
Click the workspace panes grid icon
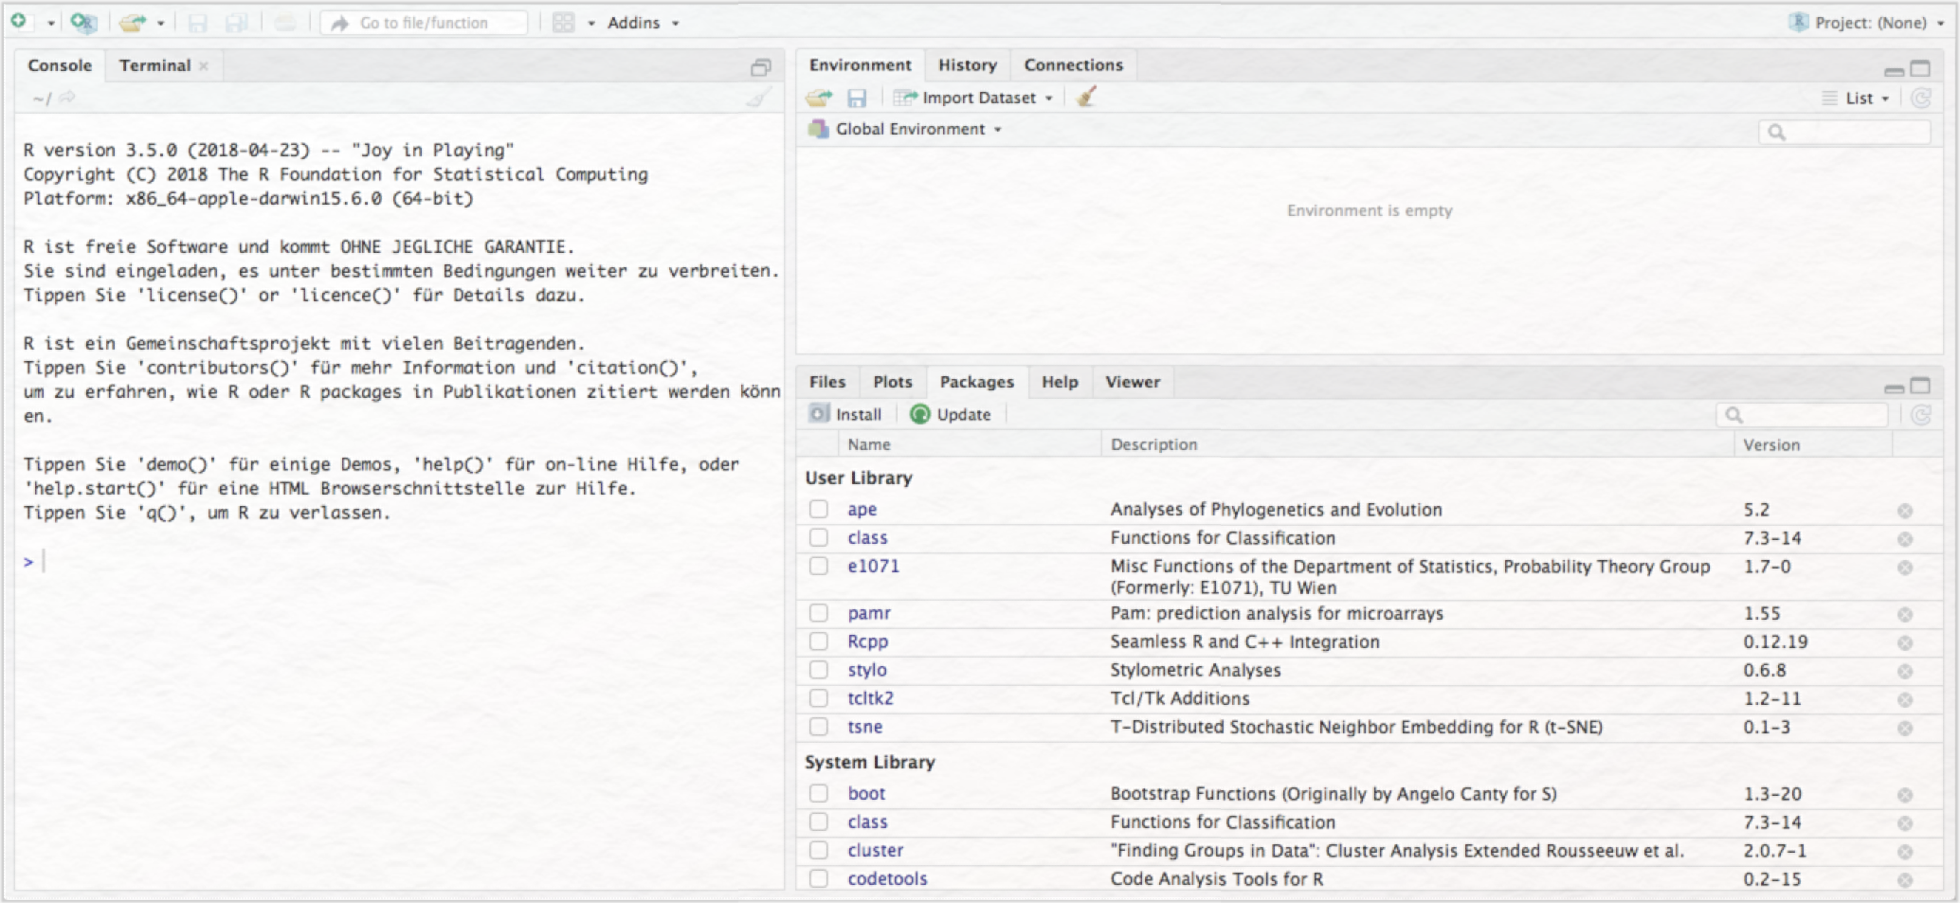(x=564, y=22)
